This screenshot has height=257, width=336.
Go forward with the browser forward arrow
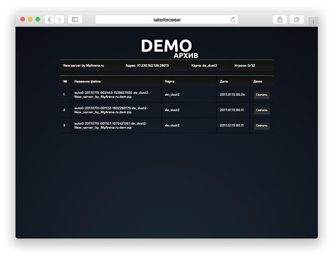coord(59,20)
